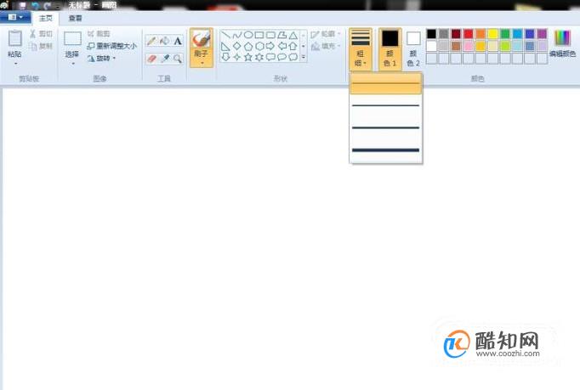Image resolution: width=580 pixels, height=390 pixels.
Task: Switch to the 主页 Home tab
Action: 46,18
